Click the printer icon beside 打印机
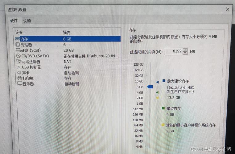Viewport: 235px width, 154px height. point(19,78)
